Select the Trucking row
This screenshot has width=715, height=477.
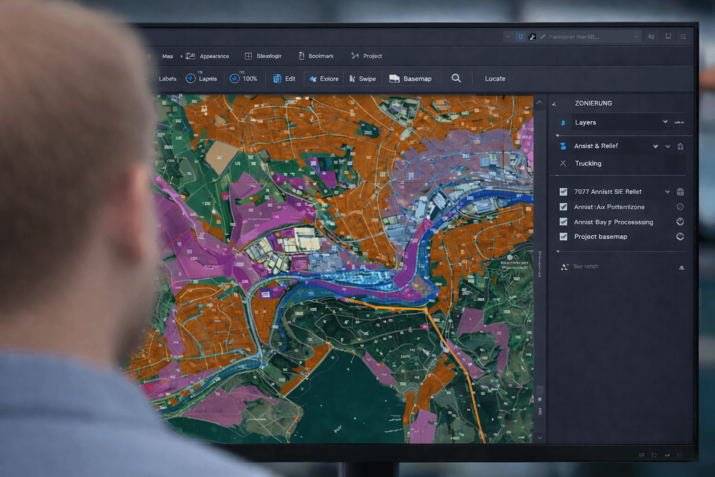(x=621, y=164)
